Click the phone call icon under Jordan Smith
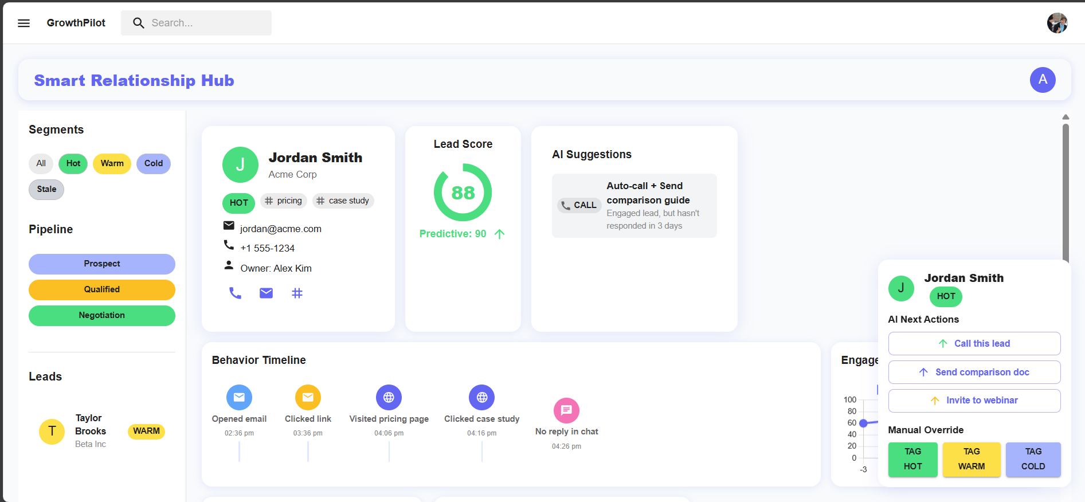Image resolution: width=1085 pixels, height=502 pixels. (x=236, y=293)
